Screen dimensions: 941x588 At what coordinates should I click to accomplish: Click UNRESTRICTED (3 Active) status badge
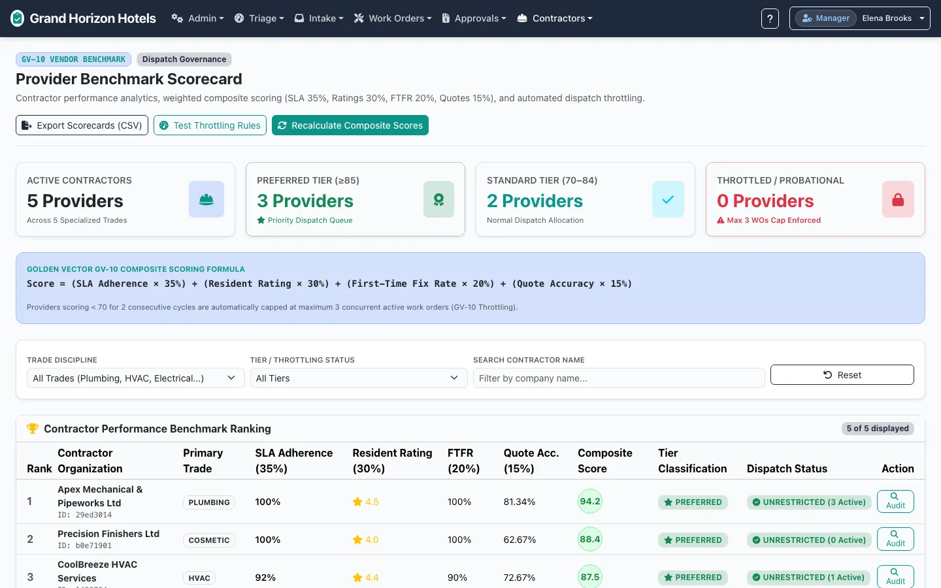point(809,502)
